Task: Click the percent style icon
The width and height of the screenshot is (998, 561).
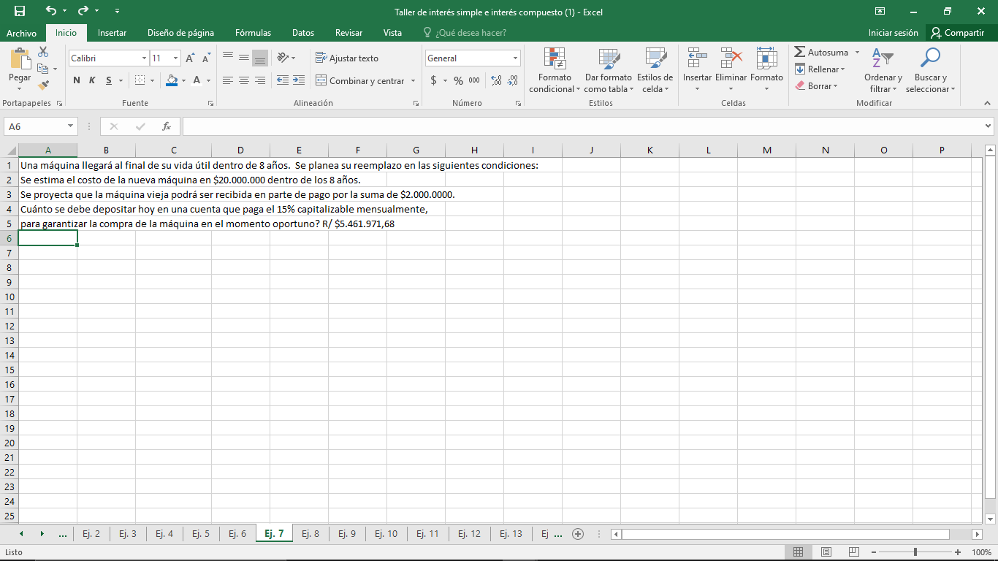Action: 457,80
